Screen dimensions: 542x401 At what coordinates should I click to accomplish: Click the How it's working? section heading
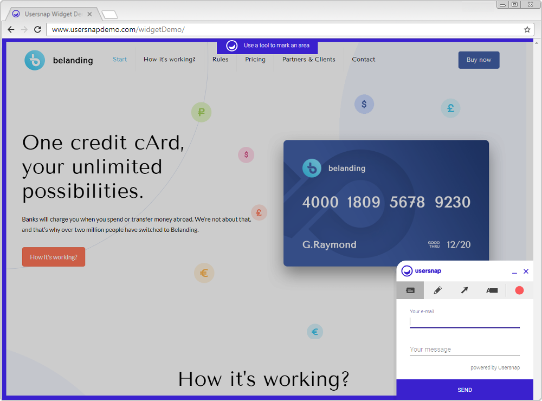[263, 379]
